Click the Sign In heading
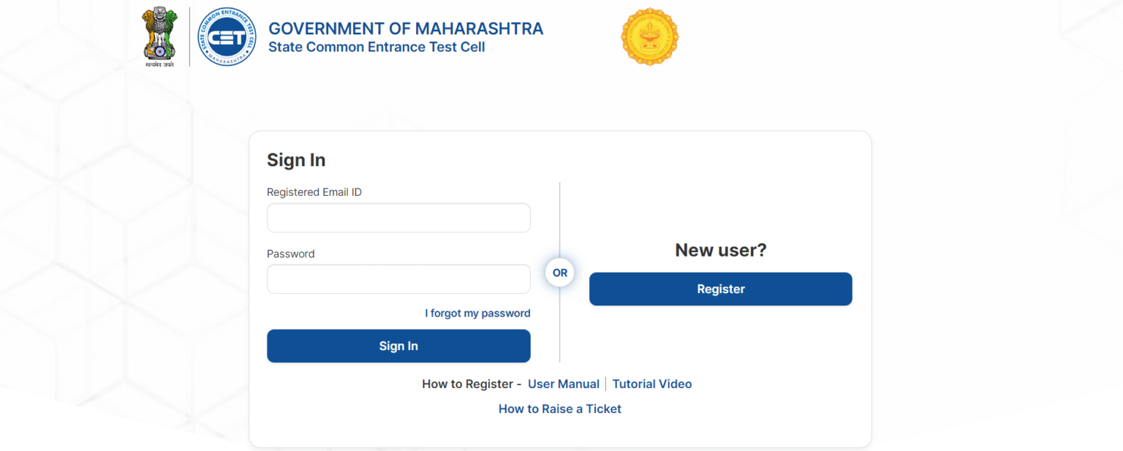The height and width of the screenshot is (451, 1123). click(x=296, y=159)
